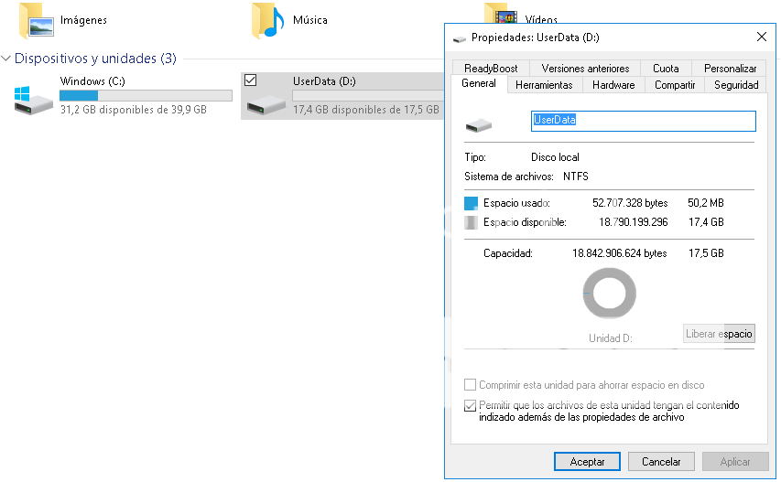The width and height of the screenshot is (781, 482).
Task: Collapse the Dispositivos y unidades section
Action: pos(7,59)
